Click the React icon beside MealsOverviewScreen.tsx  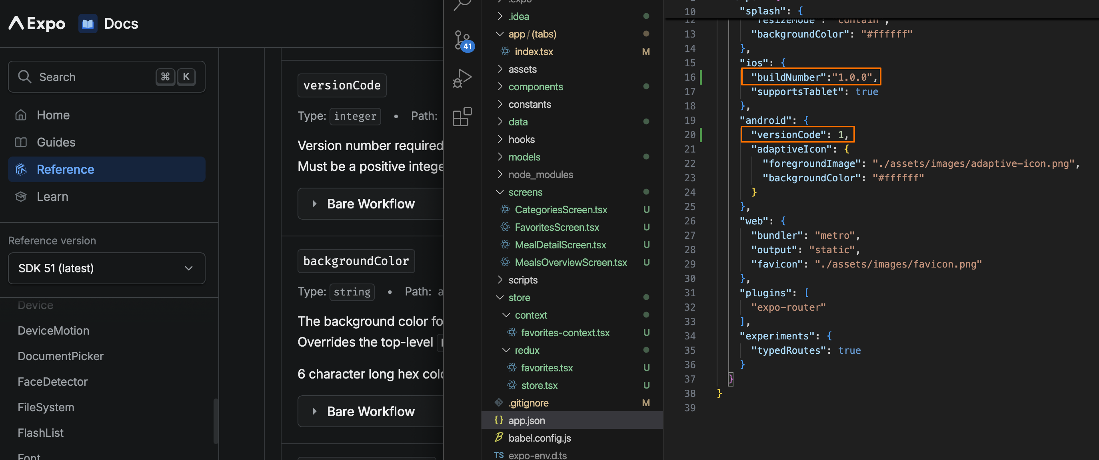coord(505,262)
